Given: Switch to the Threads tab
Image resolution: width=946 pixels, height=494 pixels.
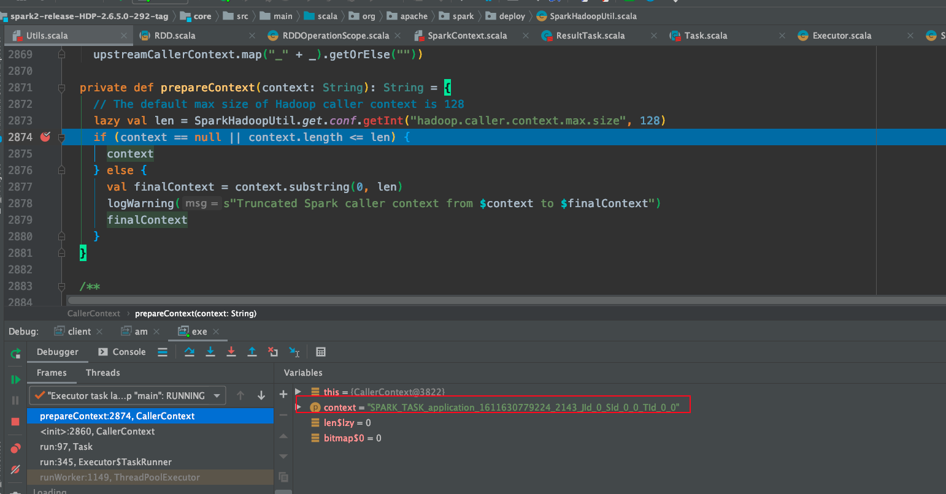Looking at the screenshot, I should click(x=102, y=373).
